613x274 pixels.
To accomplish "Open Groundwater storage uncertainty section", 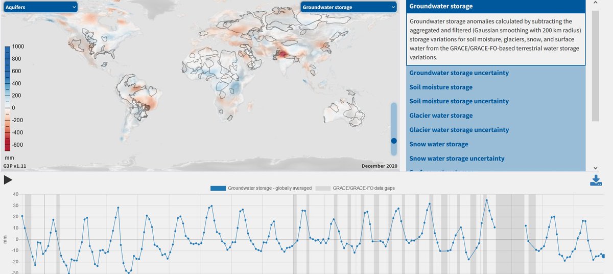I will click(x=459, y=73).
